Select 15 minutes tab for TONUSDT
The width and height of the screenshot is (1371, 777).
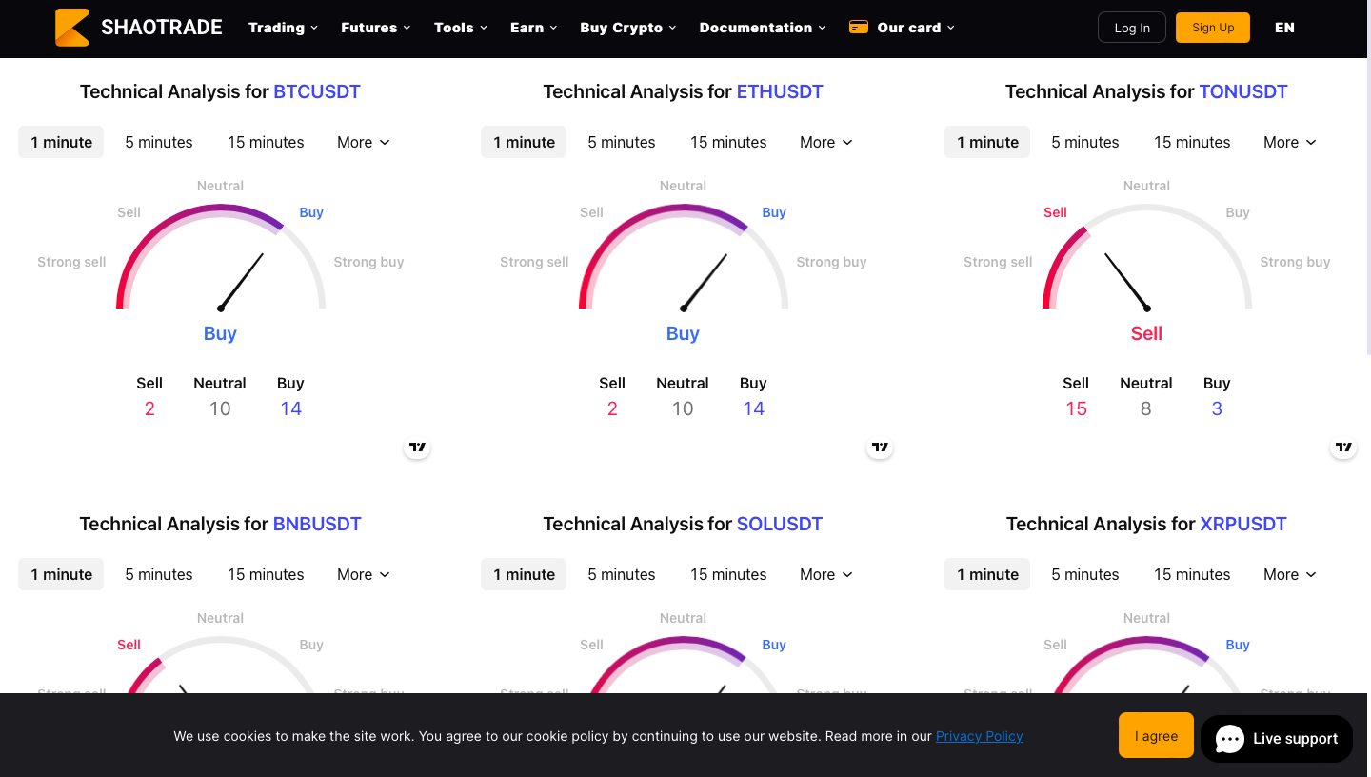tap(1192, 142)
